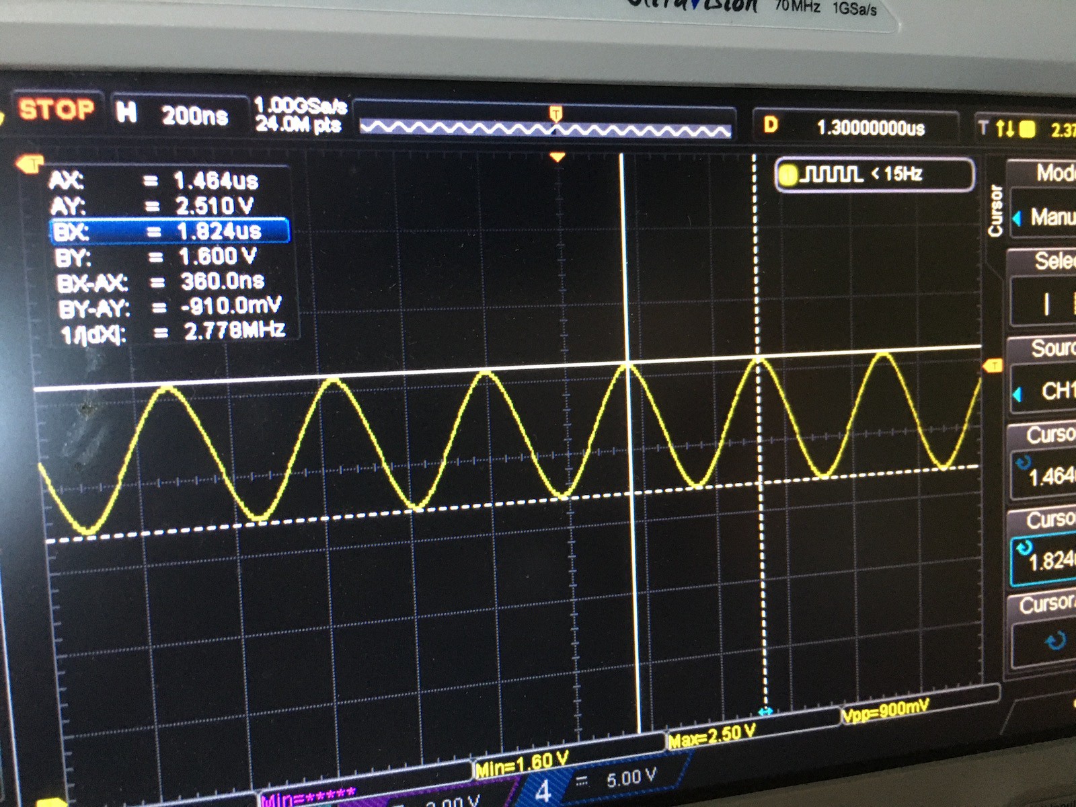The image size is (1076, 807).
Task: Click the top-left orange trigger tag icon
Action: (x=30, y=163)
